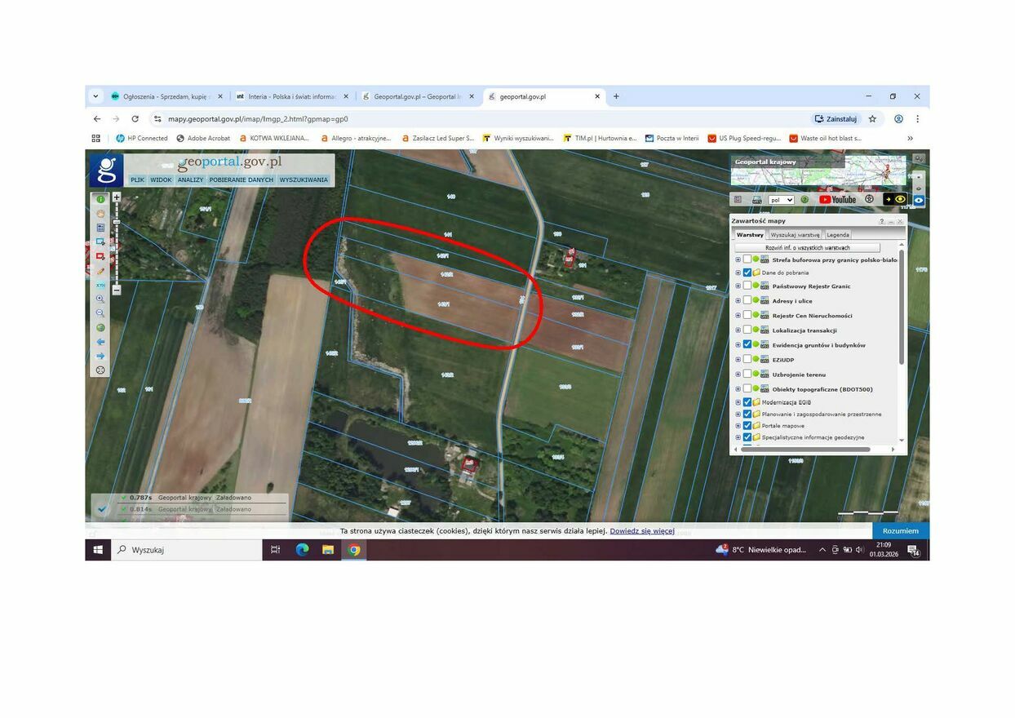Select the pencil drawing tool
The width and height of the screenshot is (1015, 718).
tap(100, 271)
